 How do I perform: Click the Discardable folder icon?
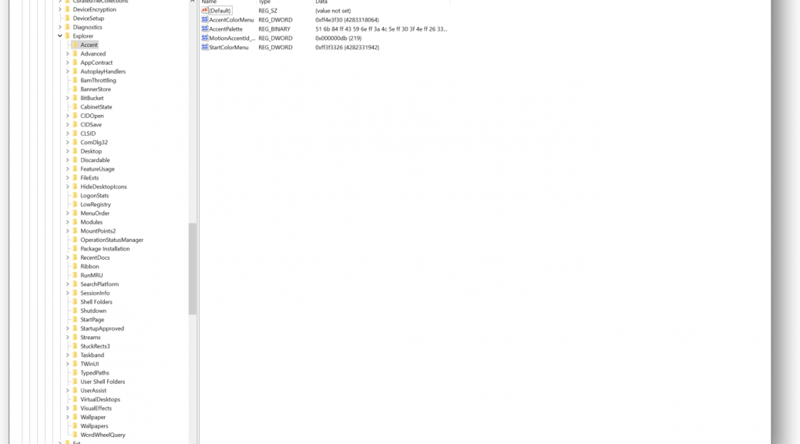pos(75,160)
